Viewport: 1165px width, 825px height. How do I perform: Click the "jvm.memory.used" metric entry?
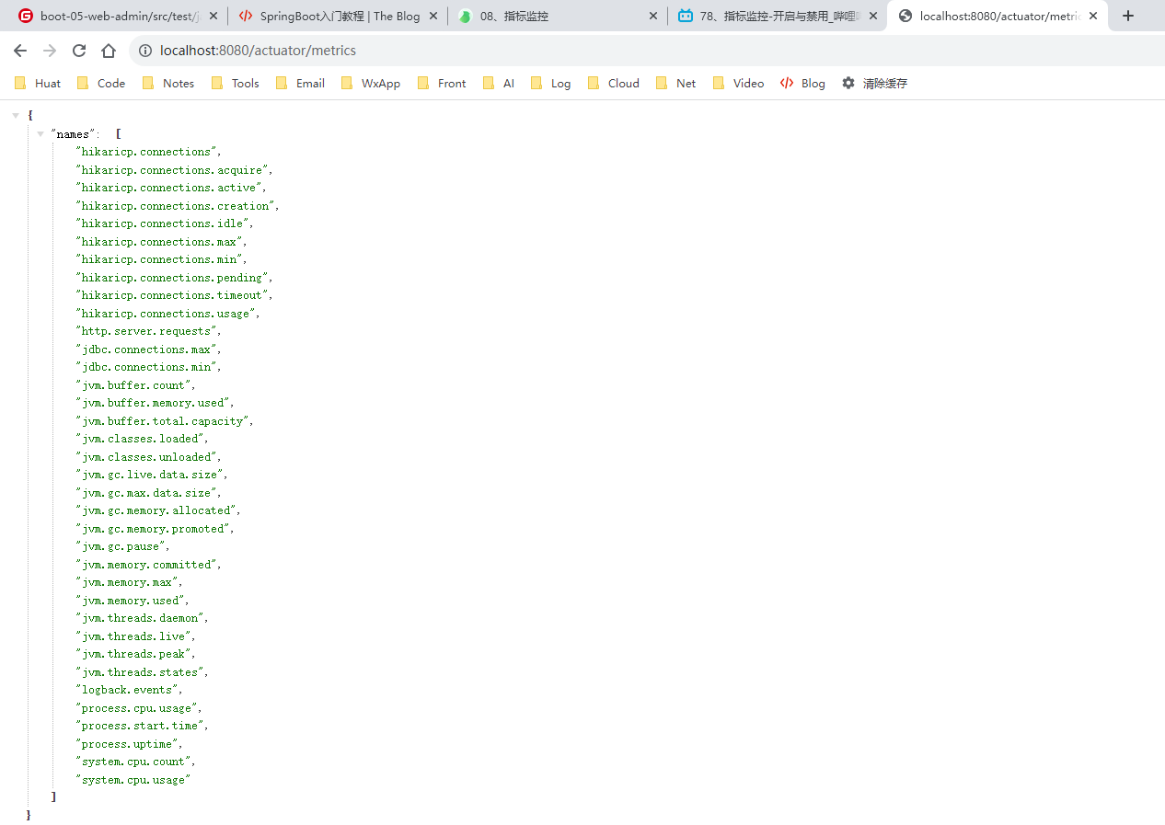[133, 601]
